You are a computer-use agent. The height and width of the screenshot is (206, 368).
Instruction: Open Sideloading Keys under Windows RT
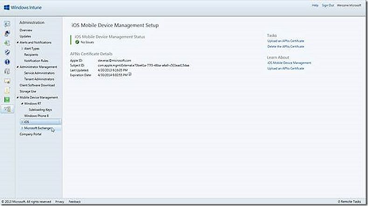click(40, 110)
